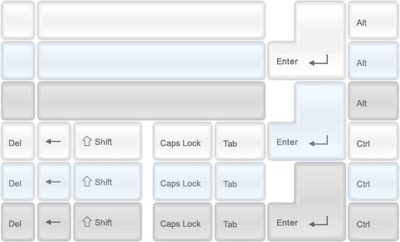The height and width of the screenshot is (242, 400).
Task: Click the blue backspace arrow key
Action: [54, 182]
